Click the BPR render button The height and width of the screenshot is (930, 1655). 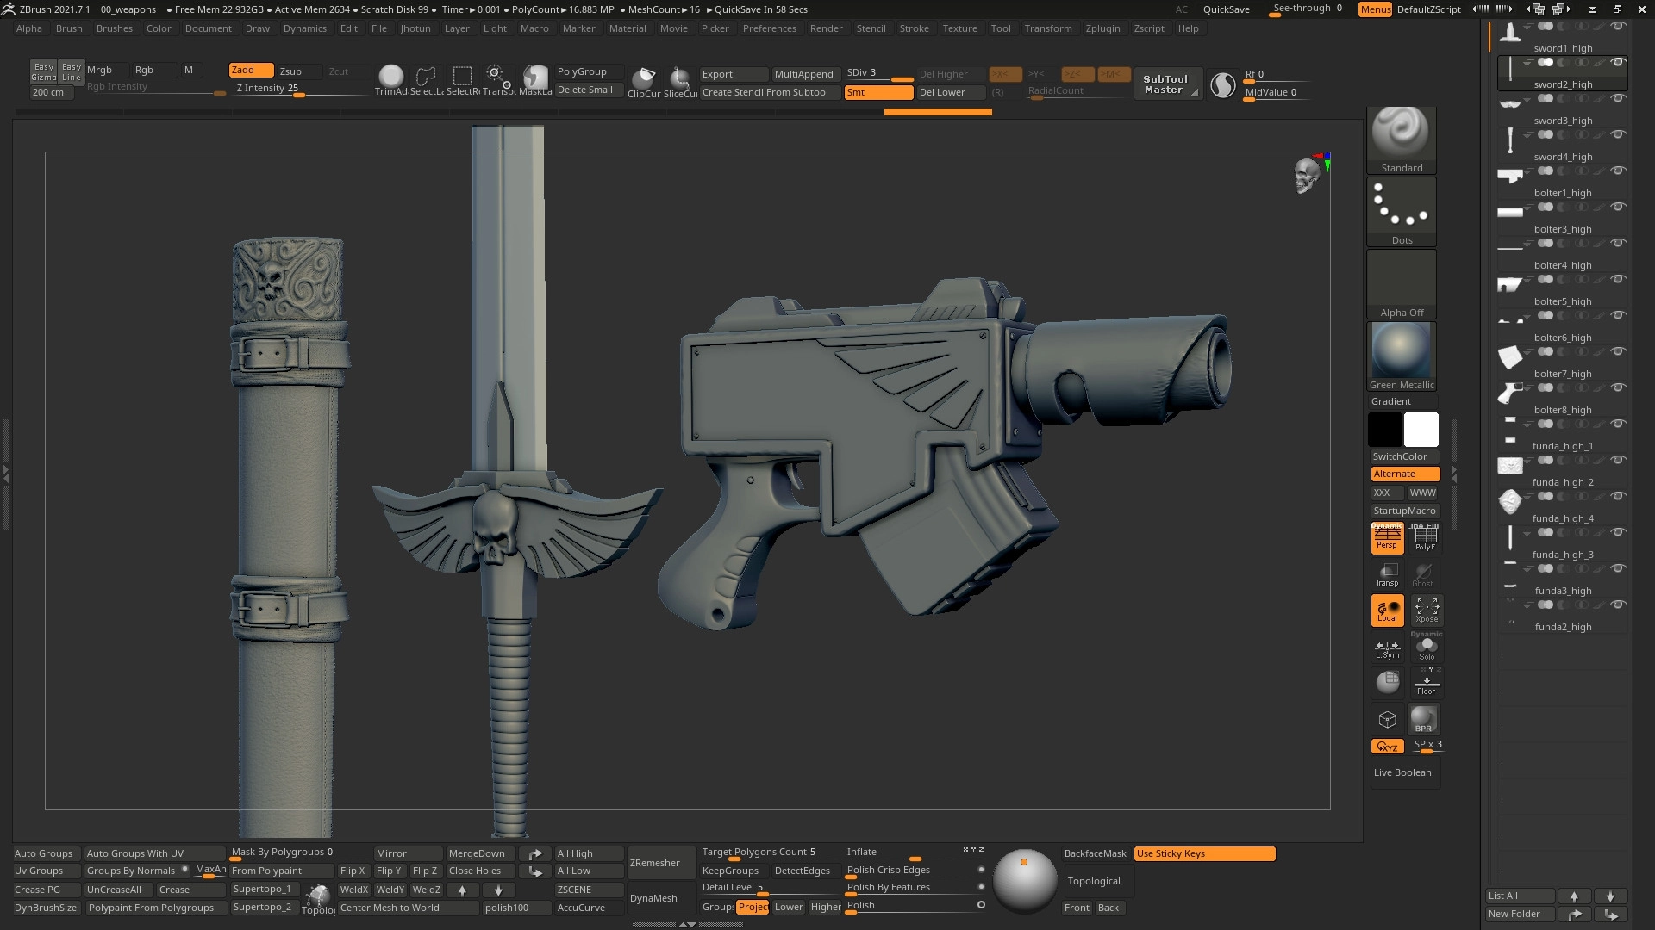click(1423, 719)
